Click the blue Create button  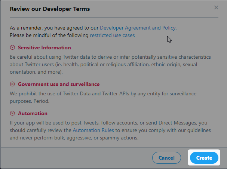[x=204, y=158]
